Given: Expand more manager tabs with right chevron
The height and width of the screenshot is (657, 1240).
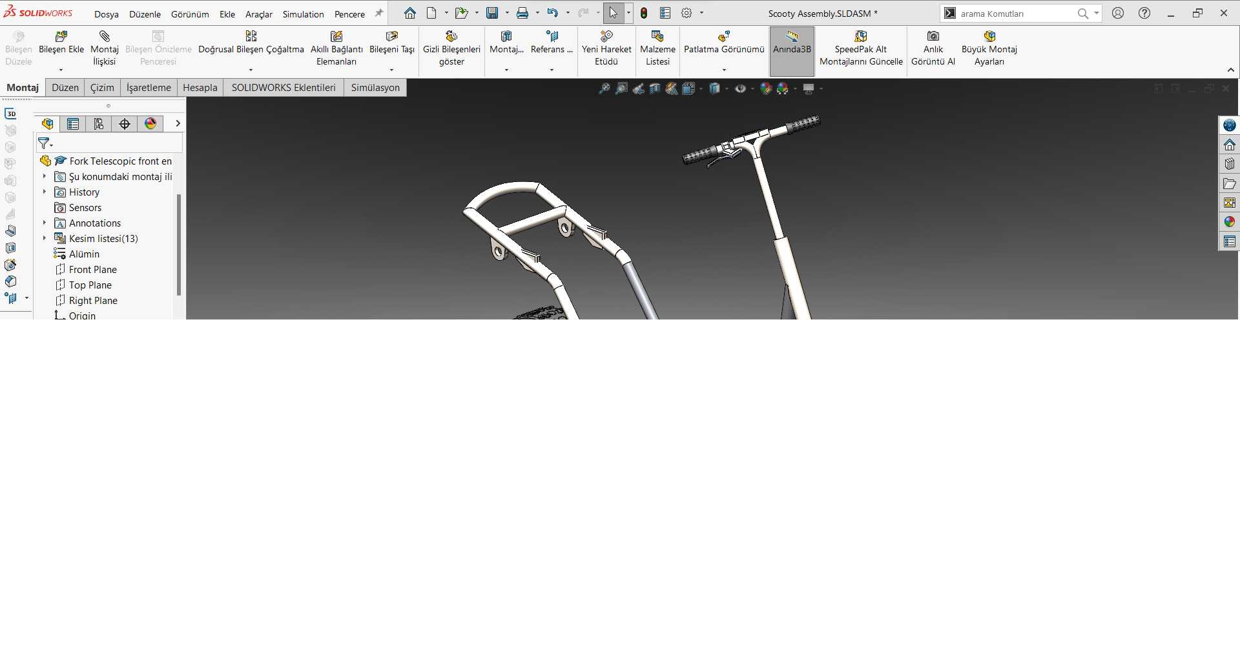Looking at the screenshot, I should coord(178,123).
